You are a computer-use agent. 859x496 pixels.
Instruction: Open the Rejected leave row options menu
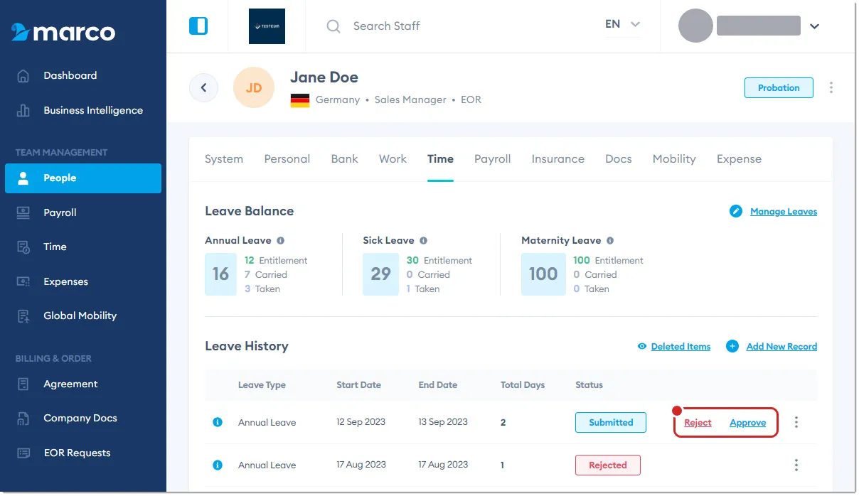(x=796, y=465)
